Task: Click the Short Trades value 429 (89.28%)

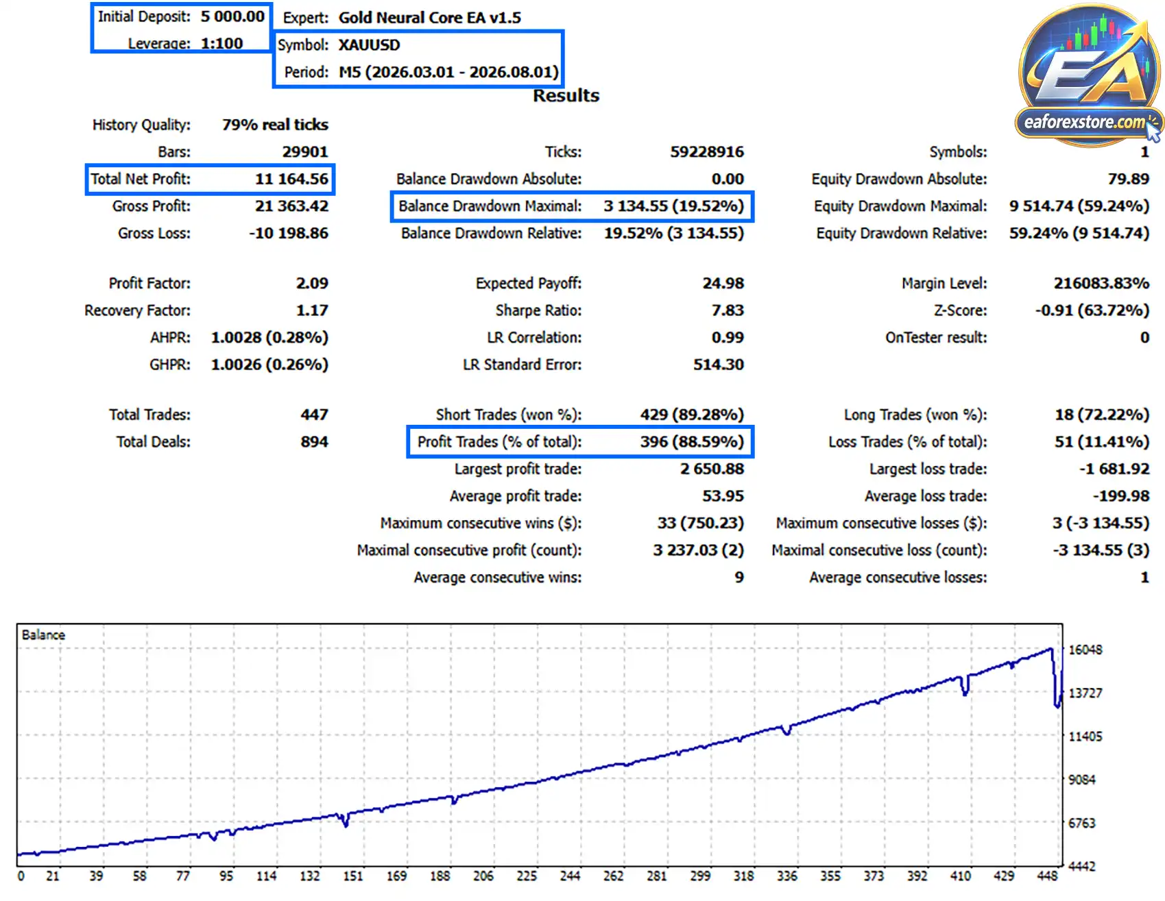Action: pos(692,415)
